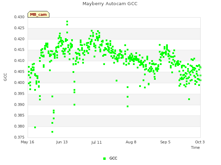Click the GCC legend text
Screen dimensions: 221x165
[x=113, y=158]
